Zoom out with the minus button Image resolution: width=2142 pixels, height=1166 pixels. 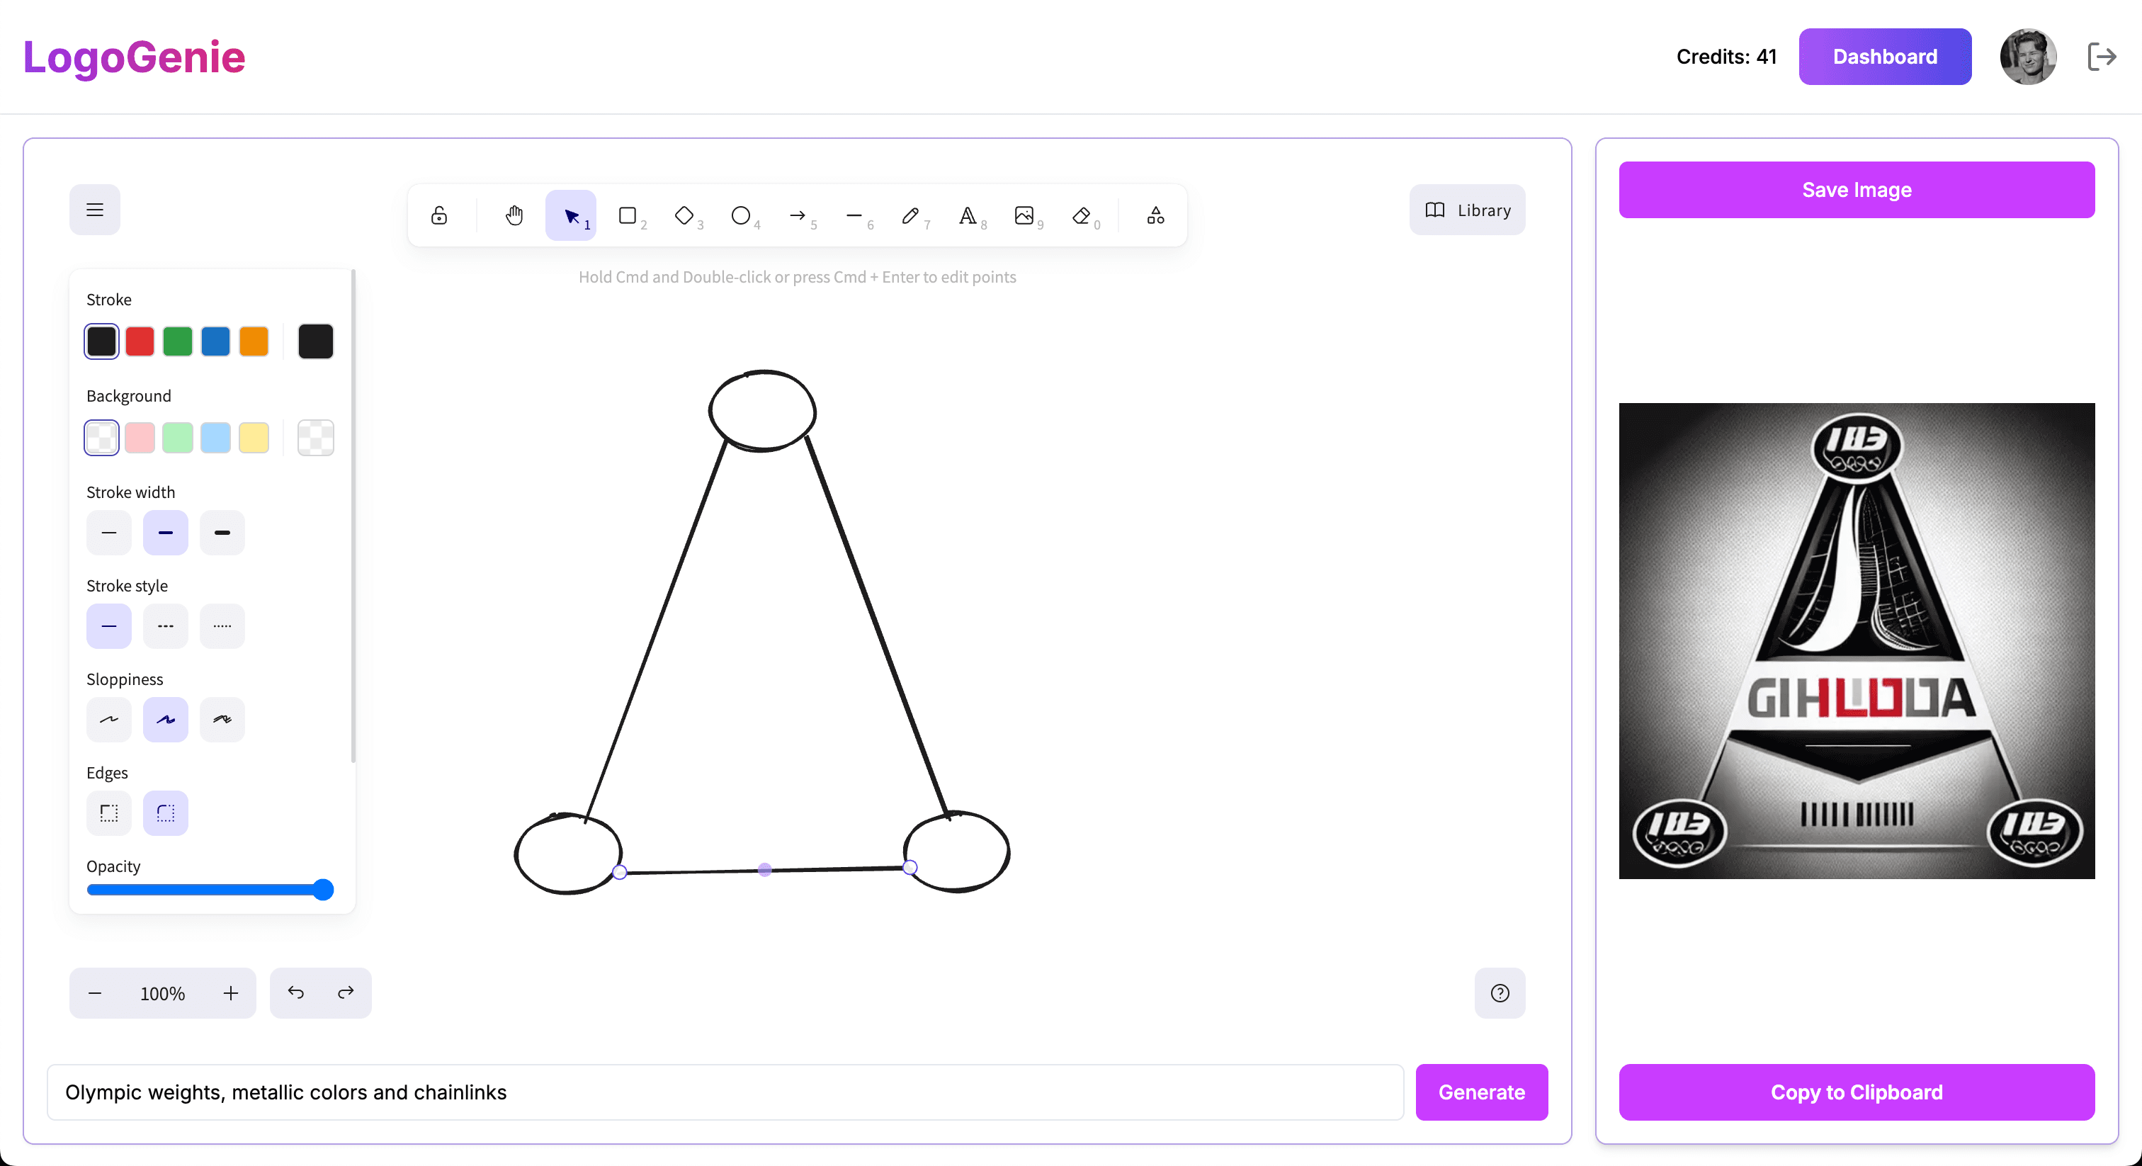95,993
